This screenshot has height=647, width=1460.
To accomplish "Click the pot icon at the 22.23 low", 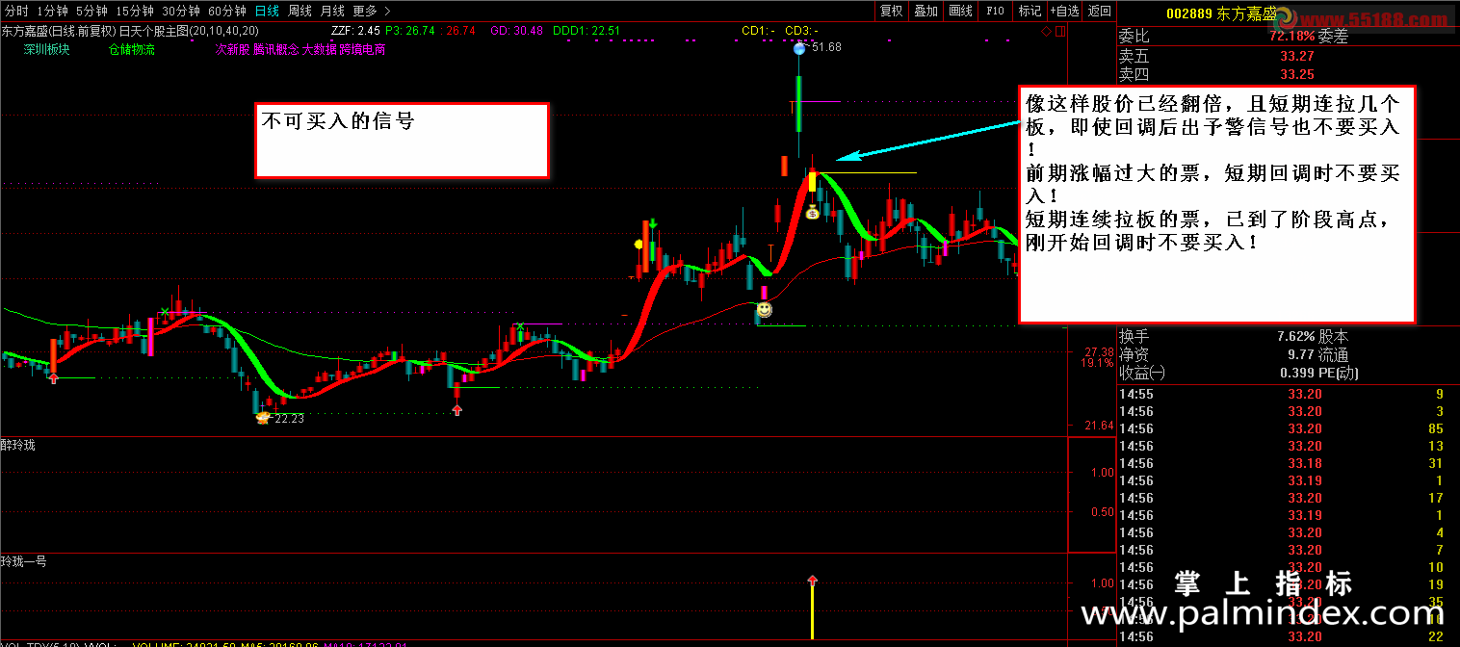I will (261, 417).
